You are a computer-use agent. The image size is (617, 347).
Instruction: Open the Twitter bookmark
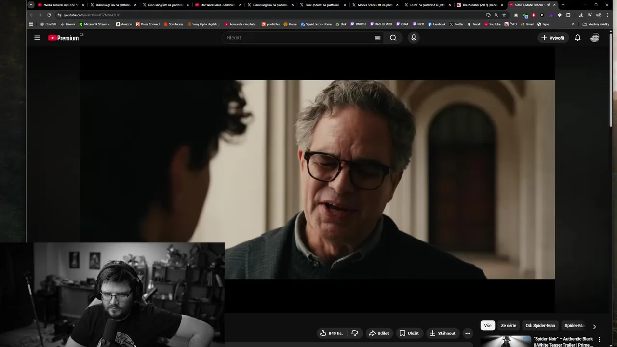(456, 24)
